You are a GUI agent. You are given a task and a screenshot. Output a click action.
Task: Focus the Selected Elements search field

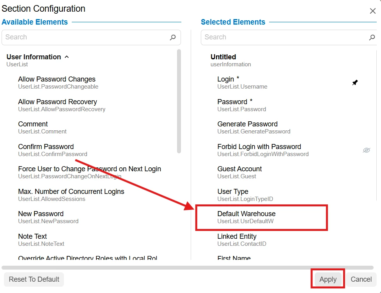click(x=289, y=37)
